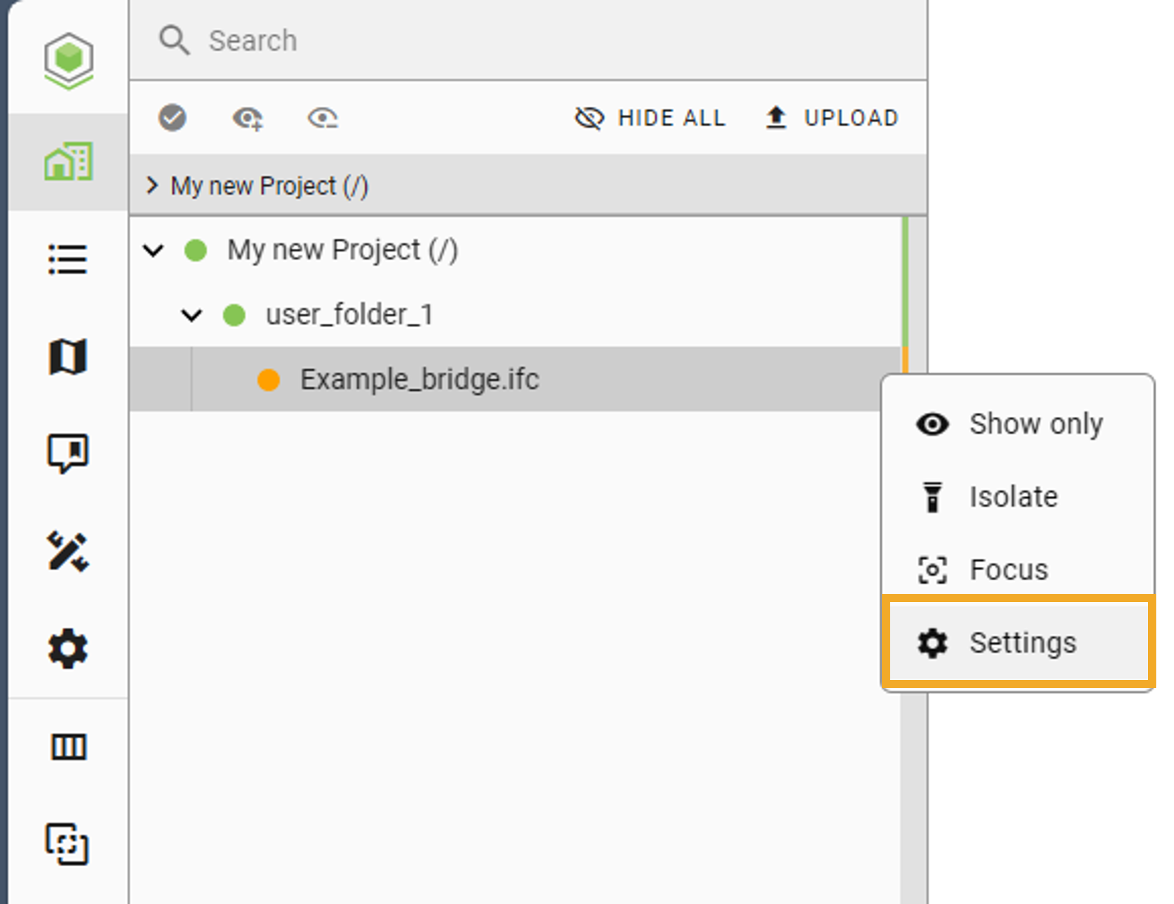This screenshot has height=904, width=1174.
Task: Open the ruler and pencil tools icon
Action: (x=68, y=551)
